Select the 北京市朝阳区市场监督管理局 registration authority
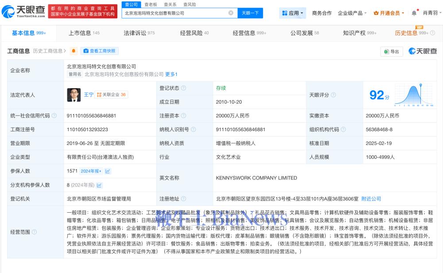Image resolution: width=443 pixels, height=273 pixels. point(99,199)
